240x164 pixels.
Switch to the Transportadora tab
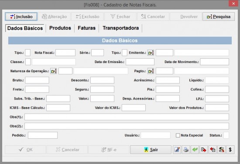[121, 28]
